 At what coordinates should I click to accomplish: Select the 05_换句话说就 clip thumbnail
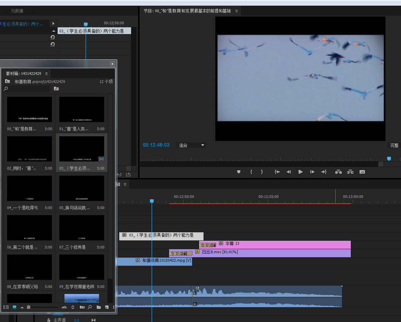click(x=82, y=188)
